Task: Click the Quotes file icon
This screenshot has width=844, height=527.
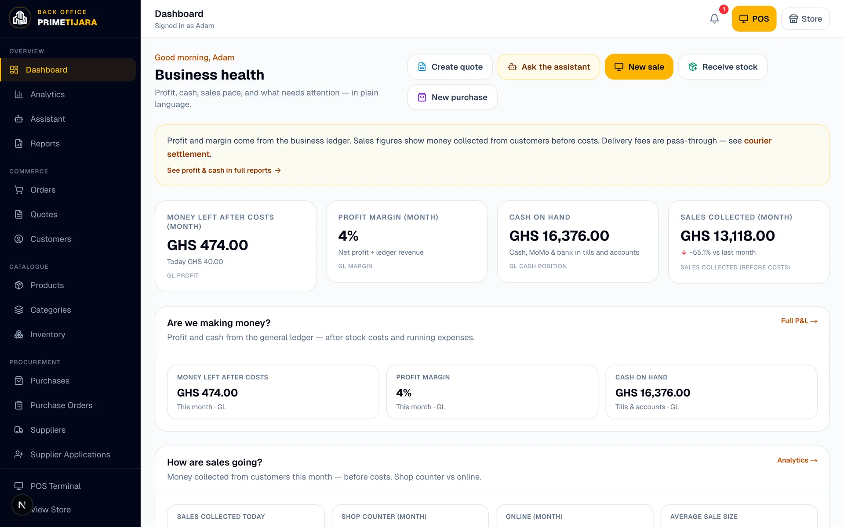Action: point(18,214)
